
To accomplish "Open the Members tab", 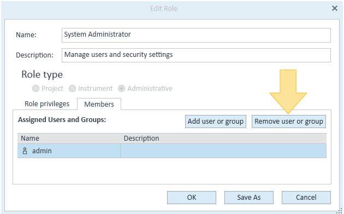I will coord(99,104).
